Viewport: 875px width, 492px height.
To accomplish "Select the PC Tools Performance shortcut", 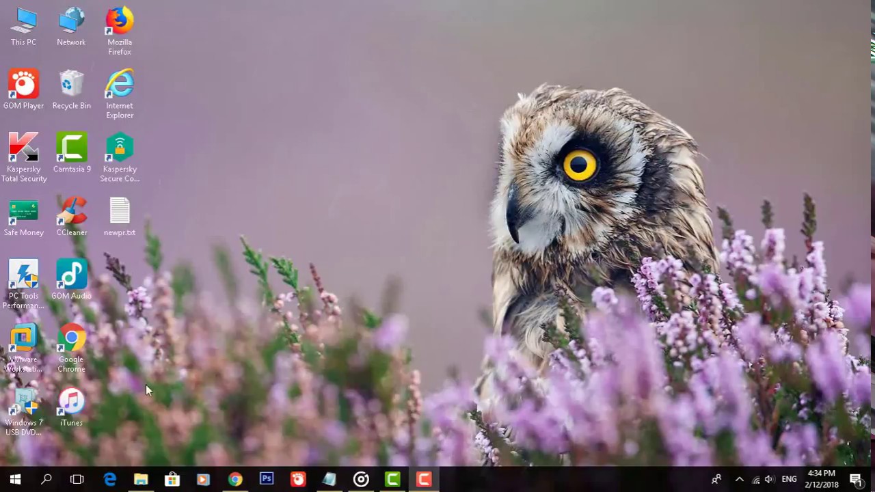I will [x=23, y=285].
